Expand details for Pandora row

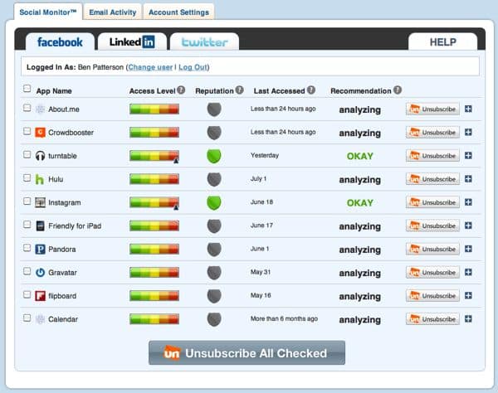[x=468, y=249]
